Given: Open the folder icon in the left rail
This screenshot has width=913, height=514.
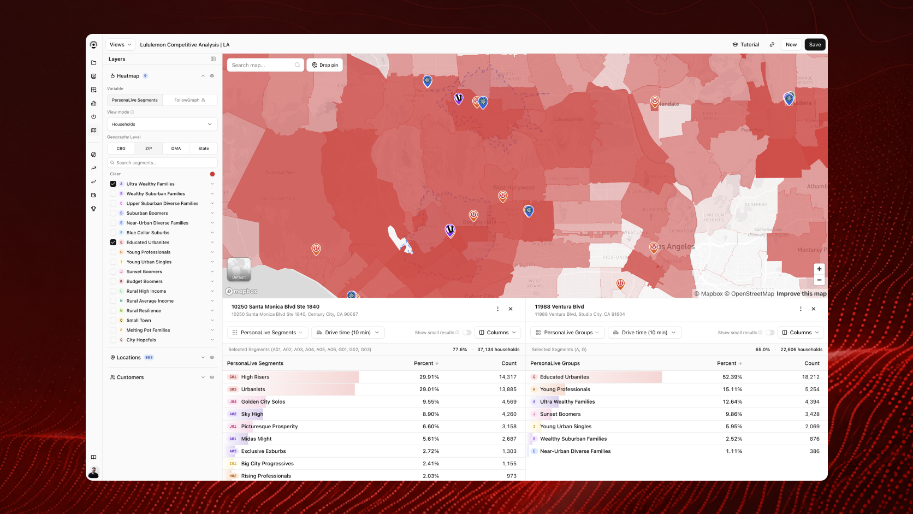Looking at the screenshot, I should pyautogui.click(x=93, y=63).
